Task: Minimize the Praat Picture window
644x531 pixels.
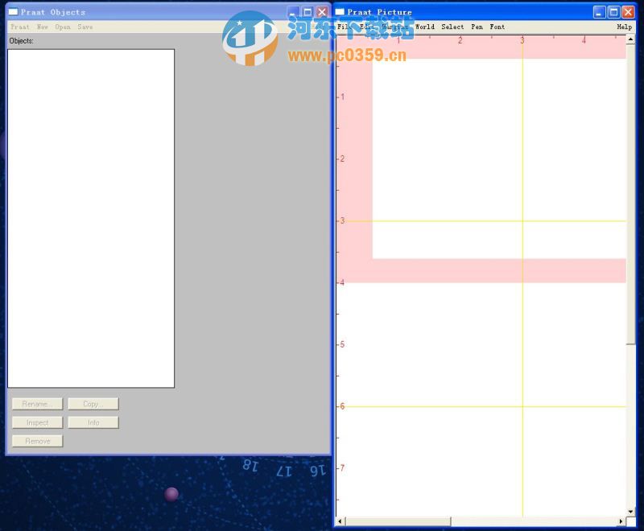Action: (x=599, y=12)
